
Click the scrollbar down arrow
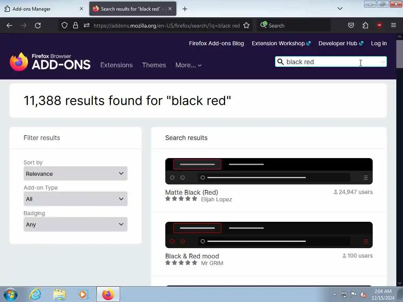pos(399,283)
